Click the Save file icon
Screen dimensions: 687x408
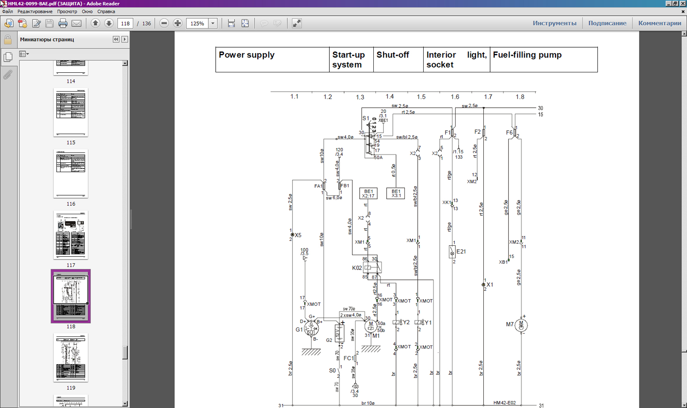(50, 24)
